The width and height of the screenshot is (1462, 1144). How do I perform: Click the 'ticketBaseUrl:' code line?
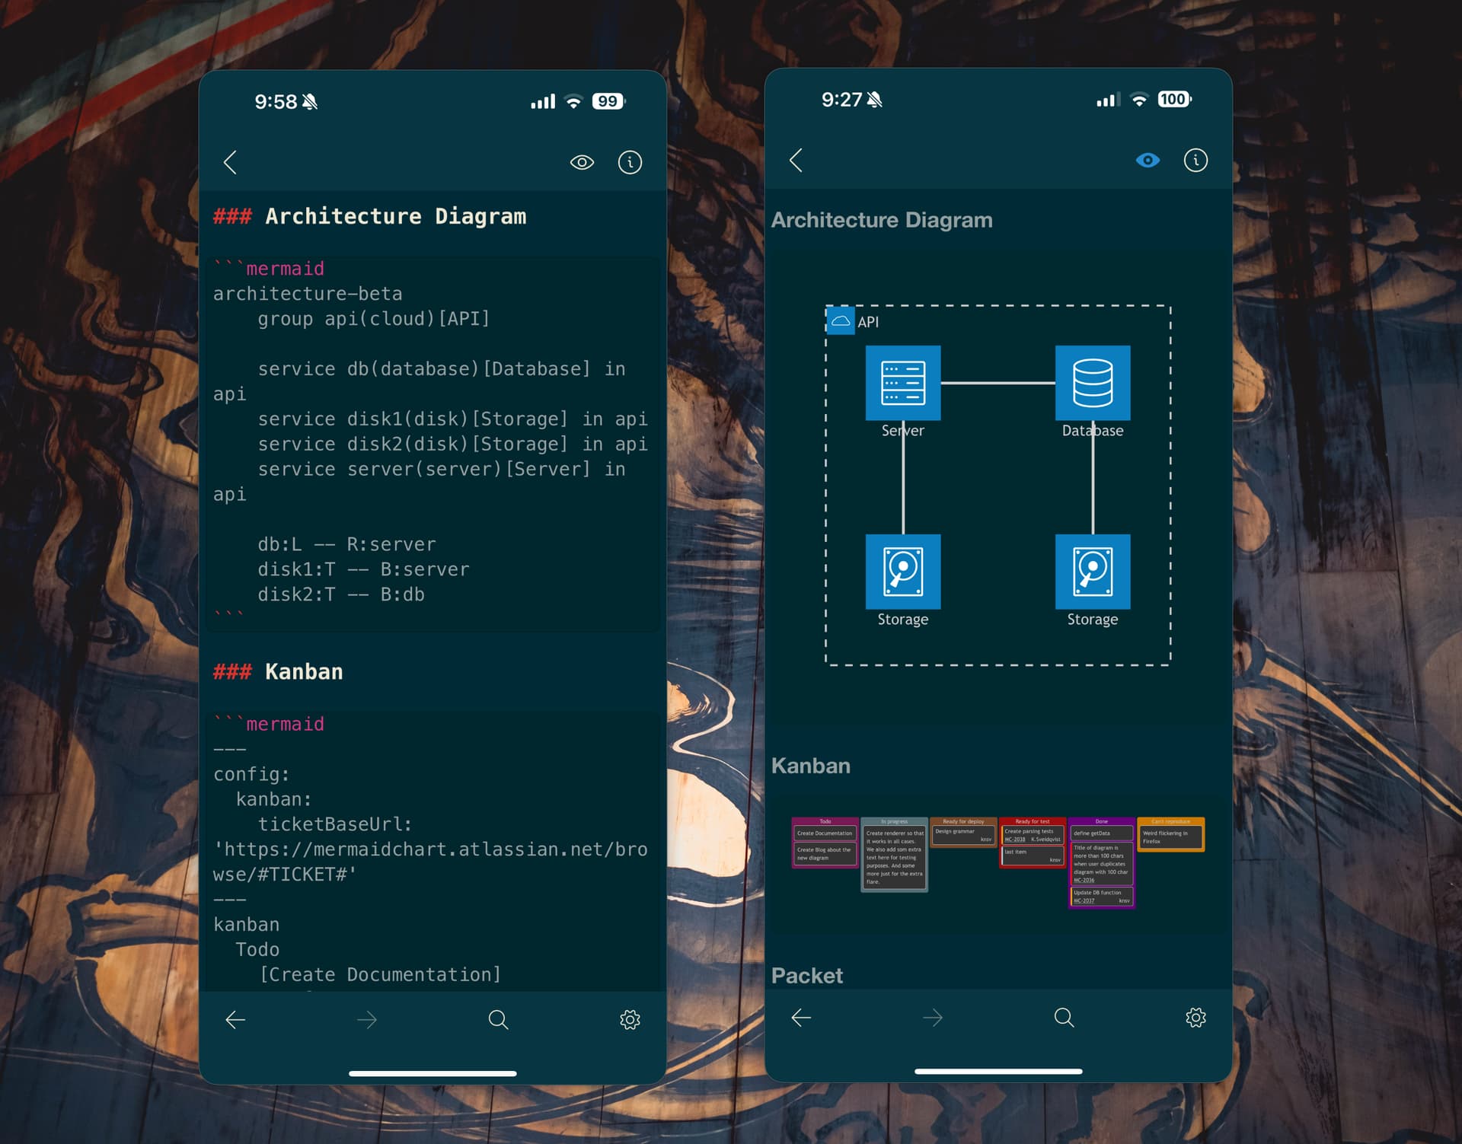point(335,824)
